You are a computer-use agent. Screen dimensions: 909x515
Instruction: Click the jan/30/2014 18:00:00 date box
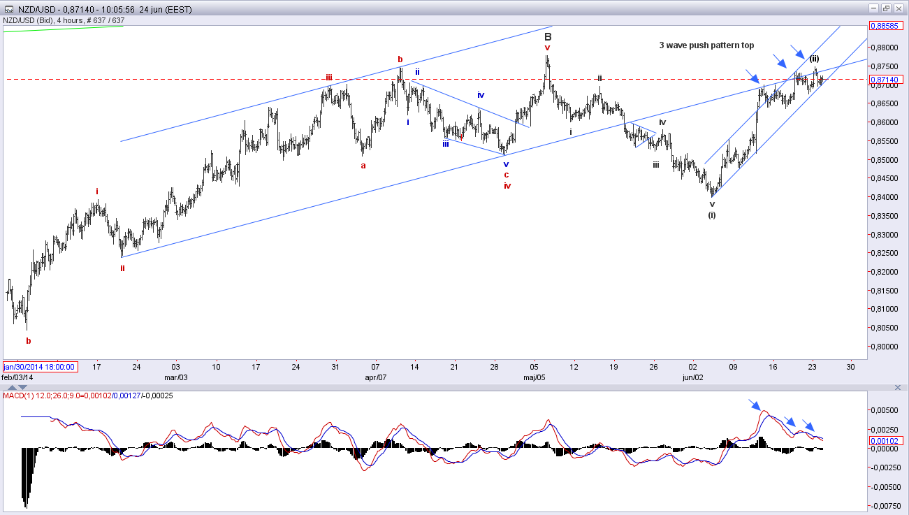40,366
